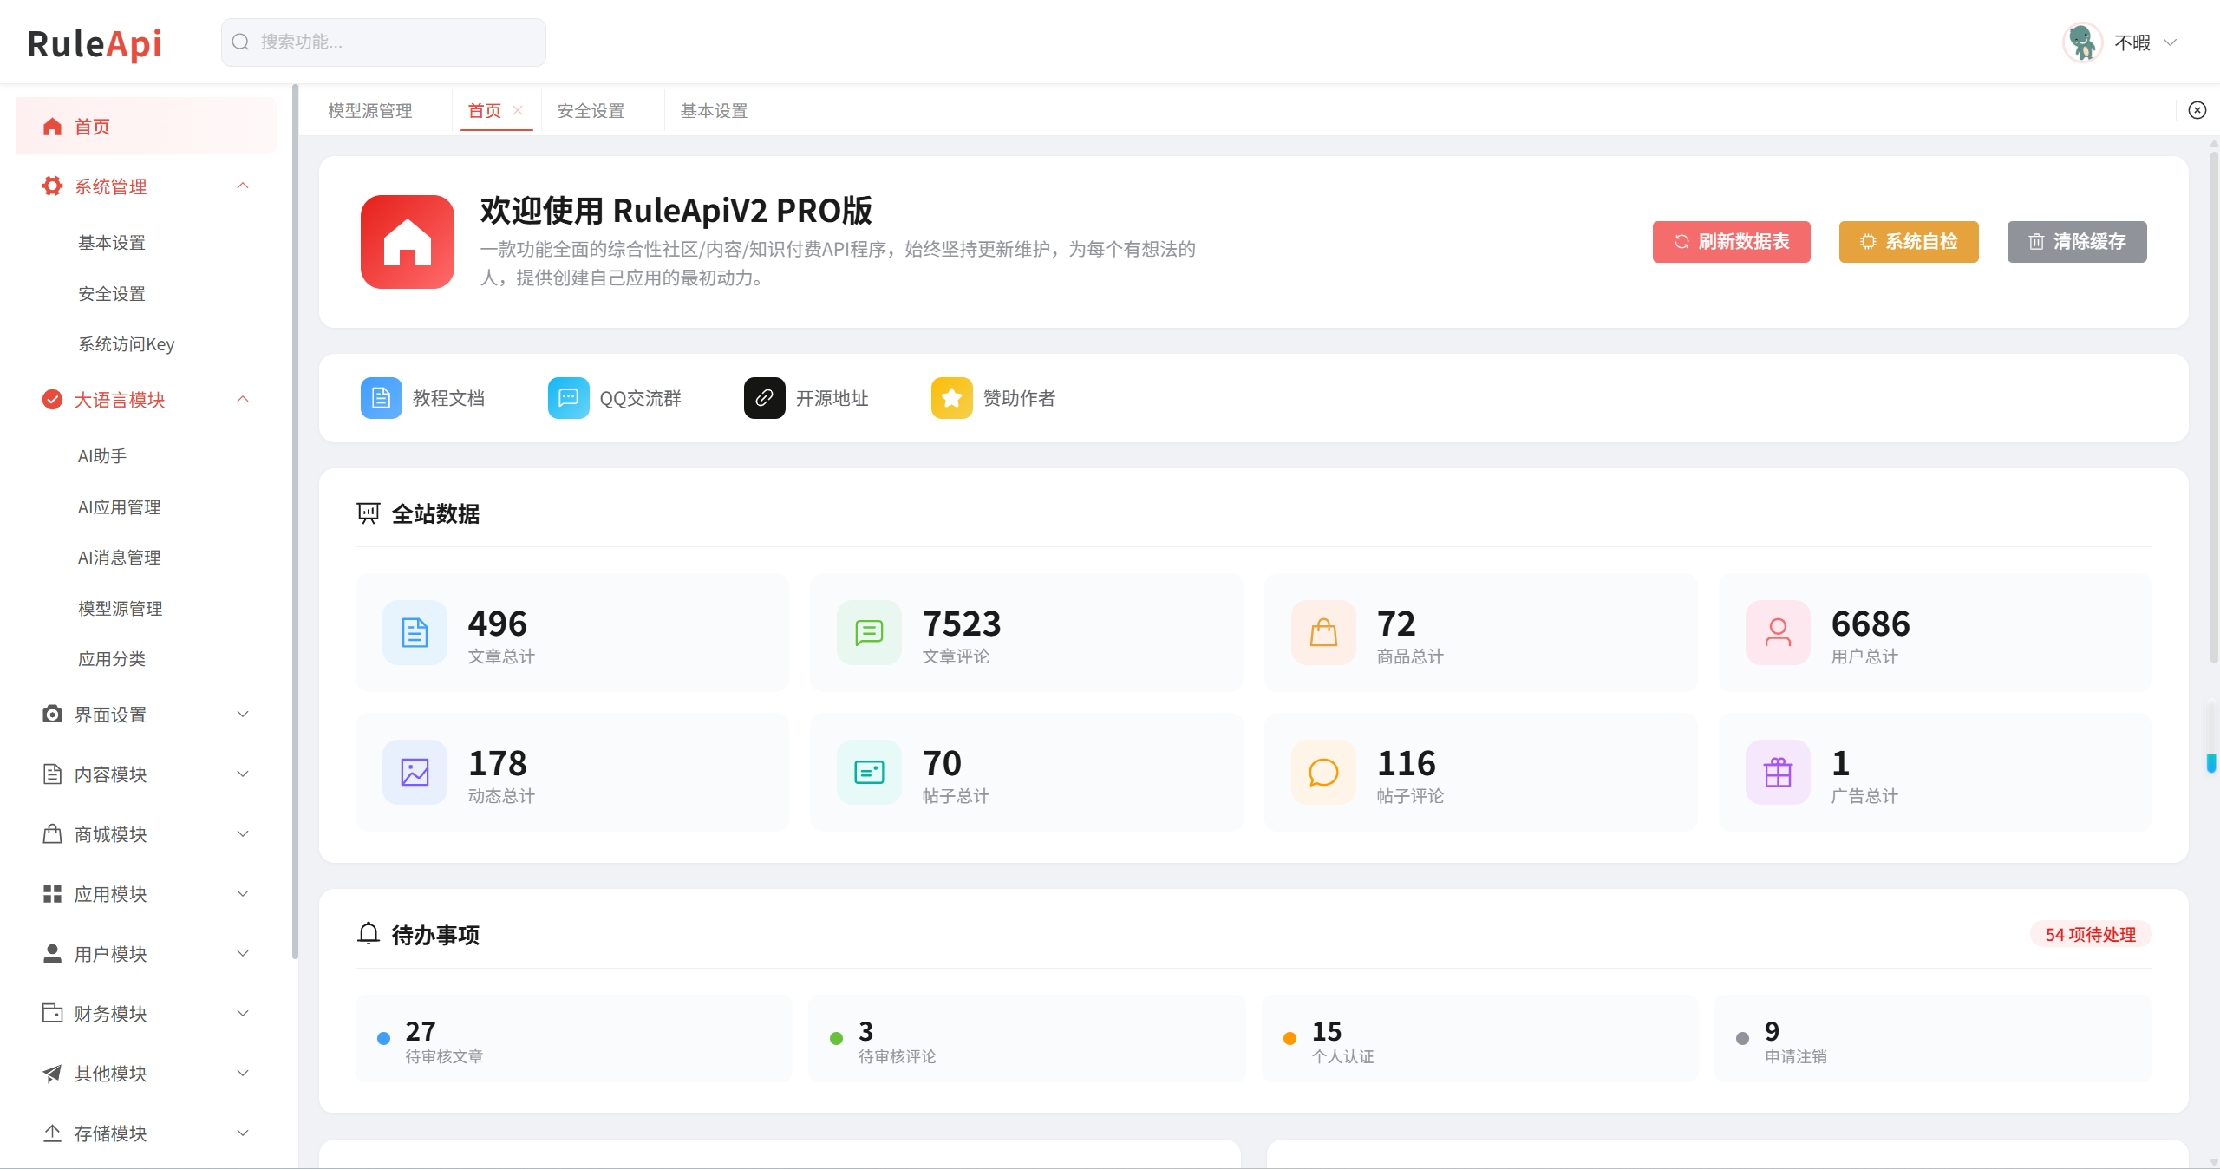Viewport: 2220px width, 1169px height.
Task: Switch to the 模型源管理 tab
Action: point(370,111)
